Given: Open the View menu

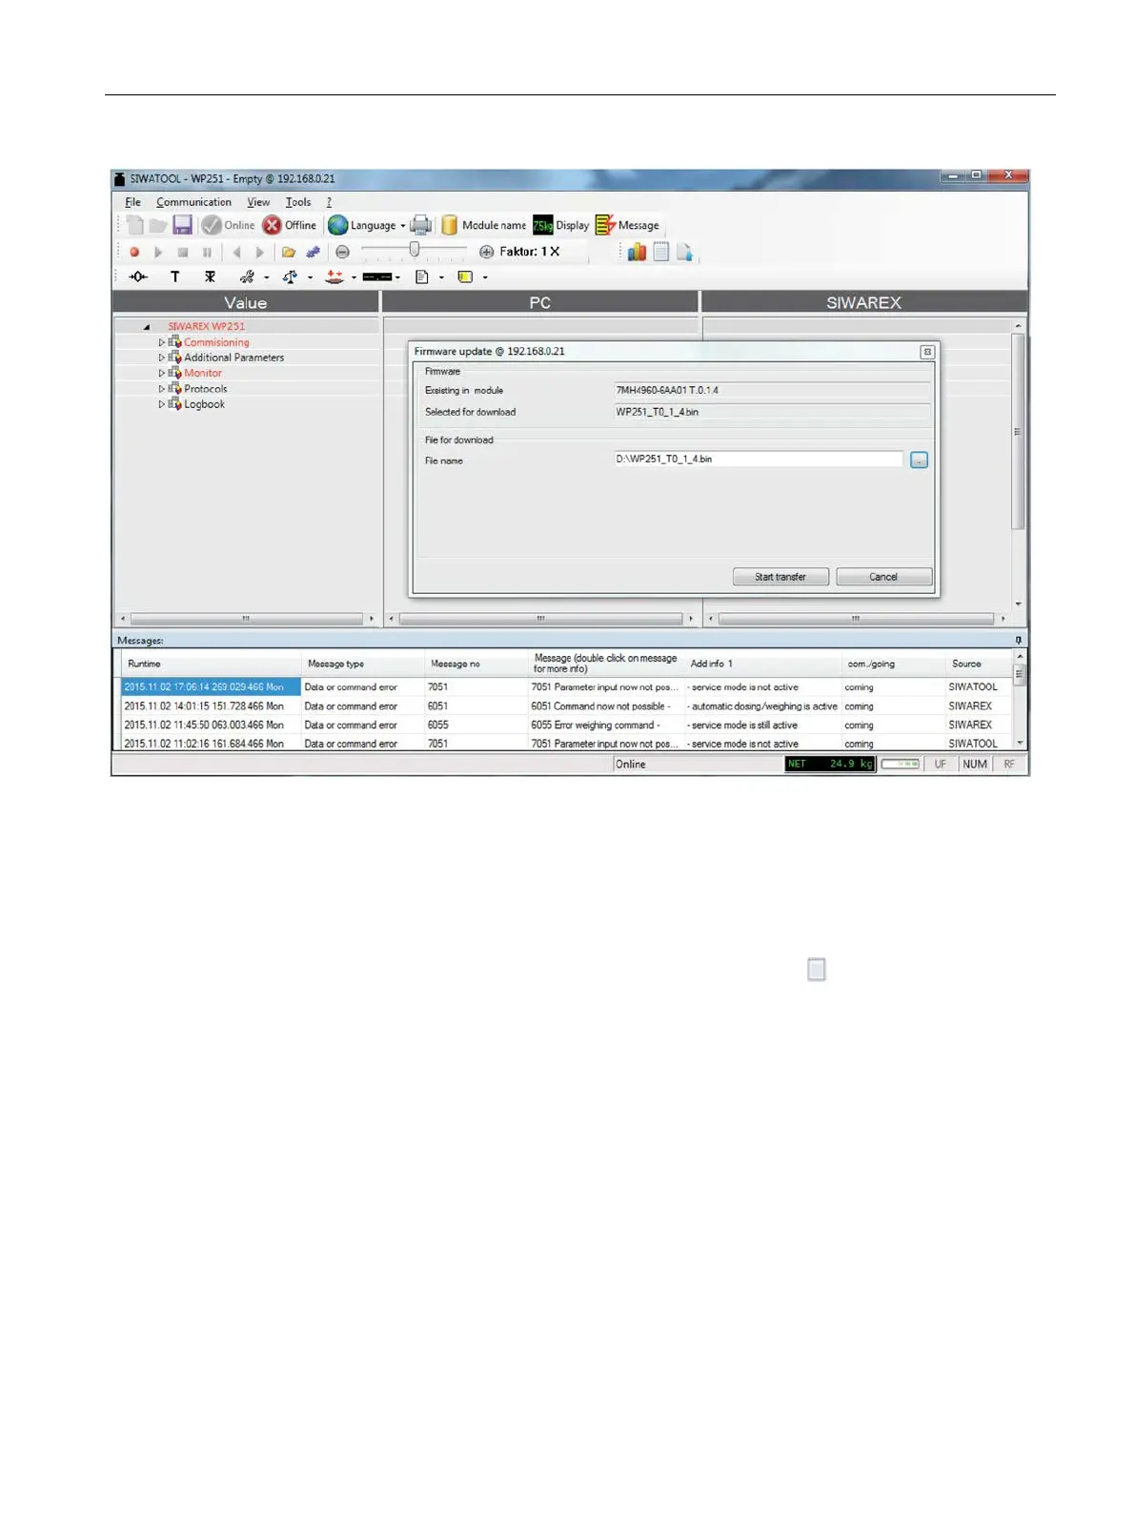Looking at the screenshot, I should coord(258,202).
